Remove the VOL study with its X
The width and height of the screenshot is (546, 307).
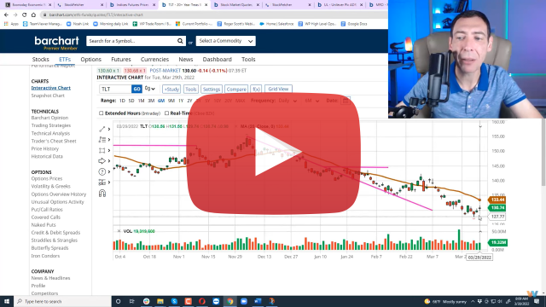[x=119, y=231]
